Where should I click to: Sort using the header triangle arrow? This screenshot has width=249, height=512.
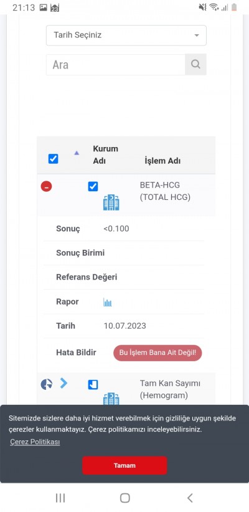(x=77, y=153)
